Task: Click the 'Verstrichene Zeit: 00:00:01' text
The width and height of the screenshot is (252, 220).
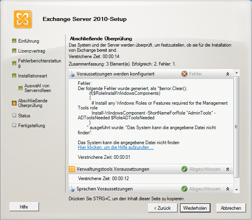Action: point(104,157)
